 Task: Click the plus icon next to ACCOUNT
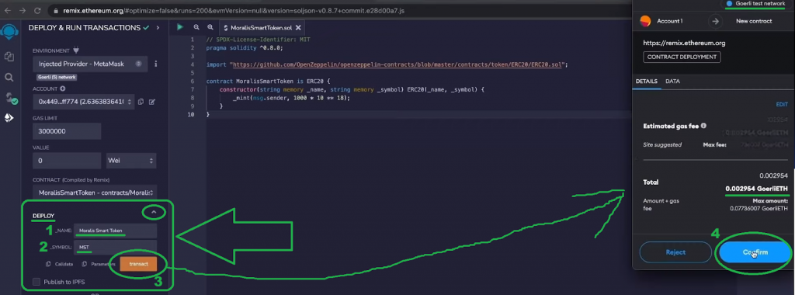pos(62,88)
